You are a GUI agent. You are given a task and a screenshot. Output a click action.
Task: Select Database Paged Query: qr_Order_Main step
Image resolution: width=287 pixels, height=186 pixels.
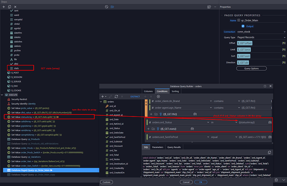point(51,170)
